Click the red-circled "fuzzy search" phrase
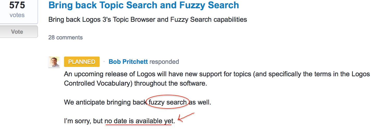Image resolution: width=384 pixels, height=138 pixels. [168, 102]
